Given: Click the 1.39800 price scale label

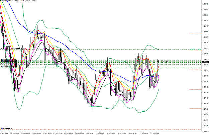Looking at the screenshot, I should (205, 32).
